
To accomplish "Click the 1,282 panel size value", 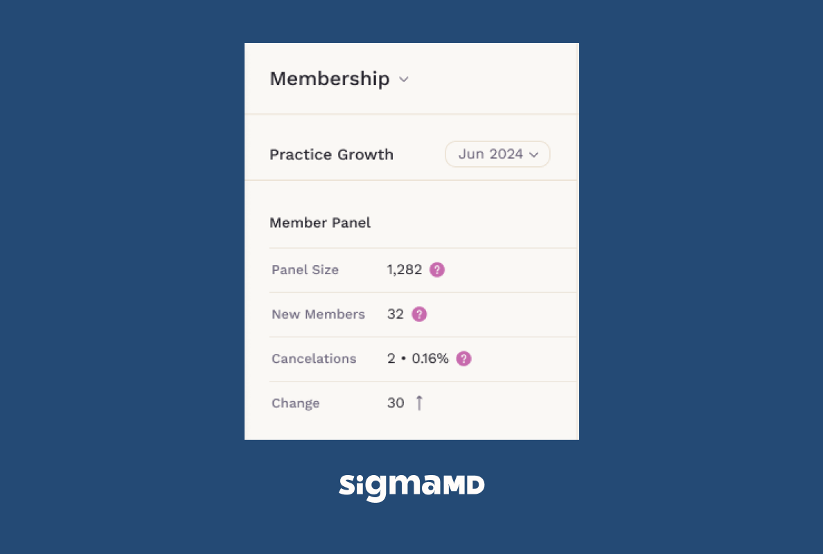I will [x=404, y=269].
